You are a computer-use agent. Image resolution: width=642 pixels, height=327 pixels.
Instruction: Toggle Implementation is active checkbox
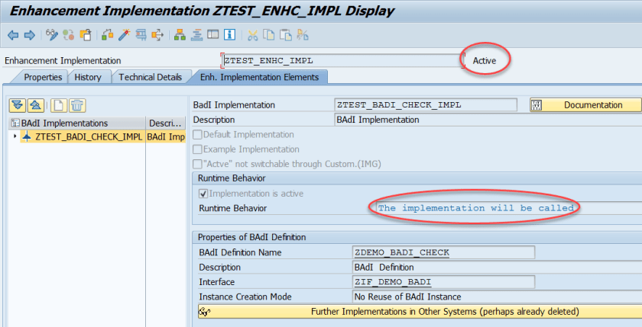203,194
